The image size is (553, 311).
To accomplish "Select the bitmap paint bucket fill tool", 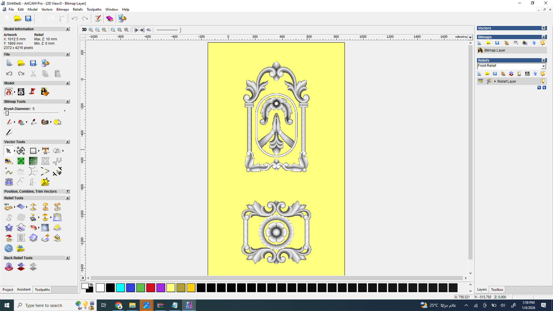I will (x=21, y=122).
